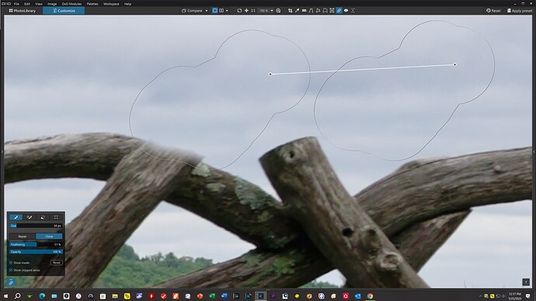536x301 pixels.
Task: Activate the highlighted Repair tool toolbar icon
Action: pos(339,11)
